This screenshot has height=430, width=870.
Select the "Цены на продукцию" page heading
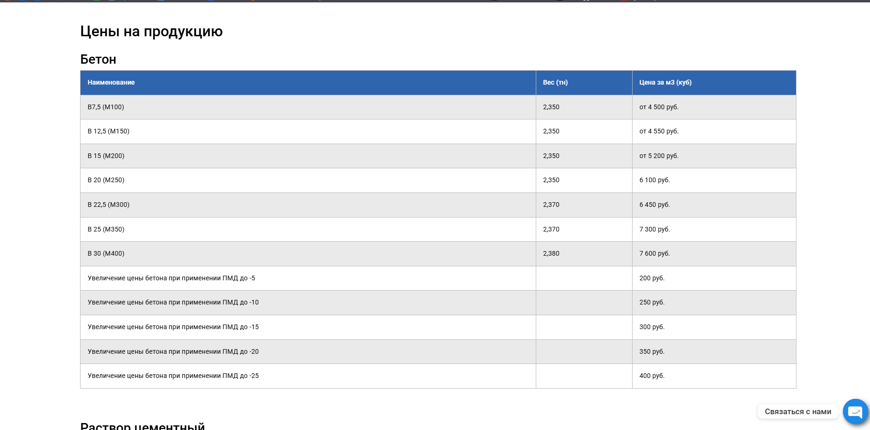[x=151, y=31]
